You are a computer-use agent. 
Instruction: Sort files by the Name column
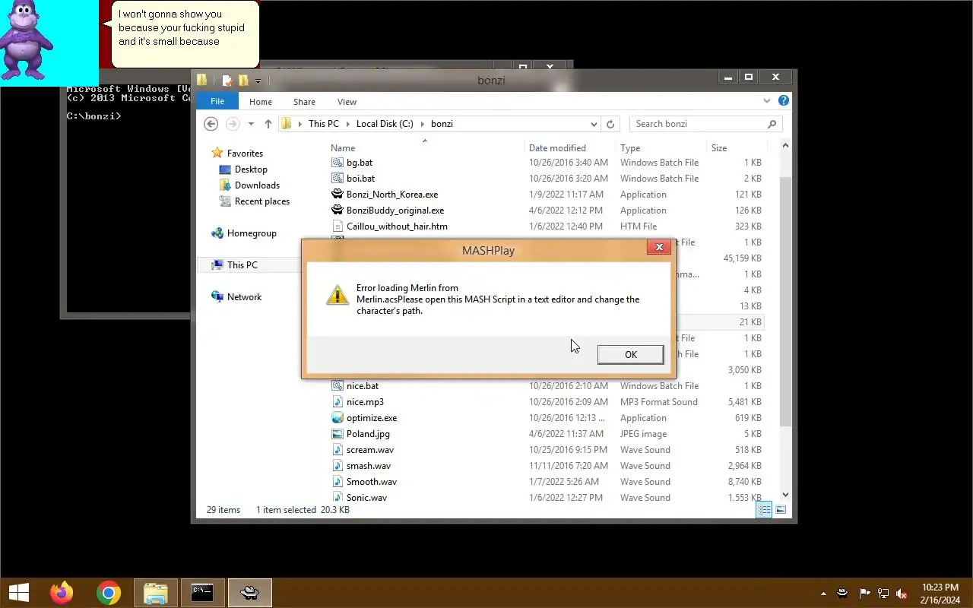[343, 148]
